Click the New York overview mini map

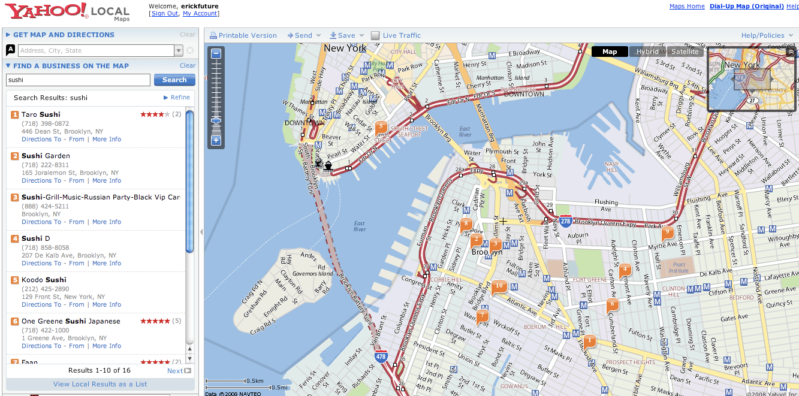pyautogui.click(x=752, y=78)
